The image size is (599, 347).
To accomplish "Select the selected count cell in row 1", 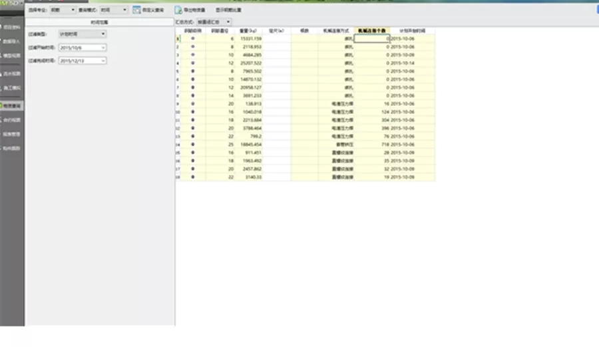I will click(x=371, y=39).
